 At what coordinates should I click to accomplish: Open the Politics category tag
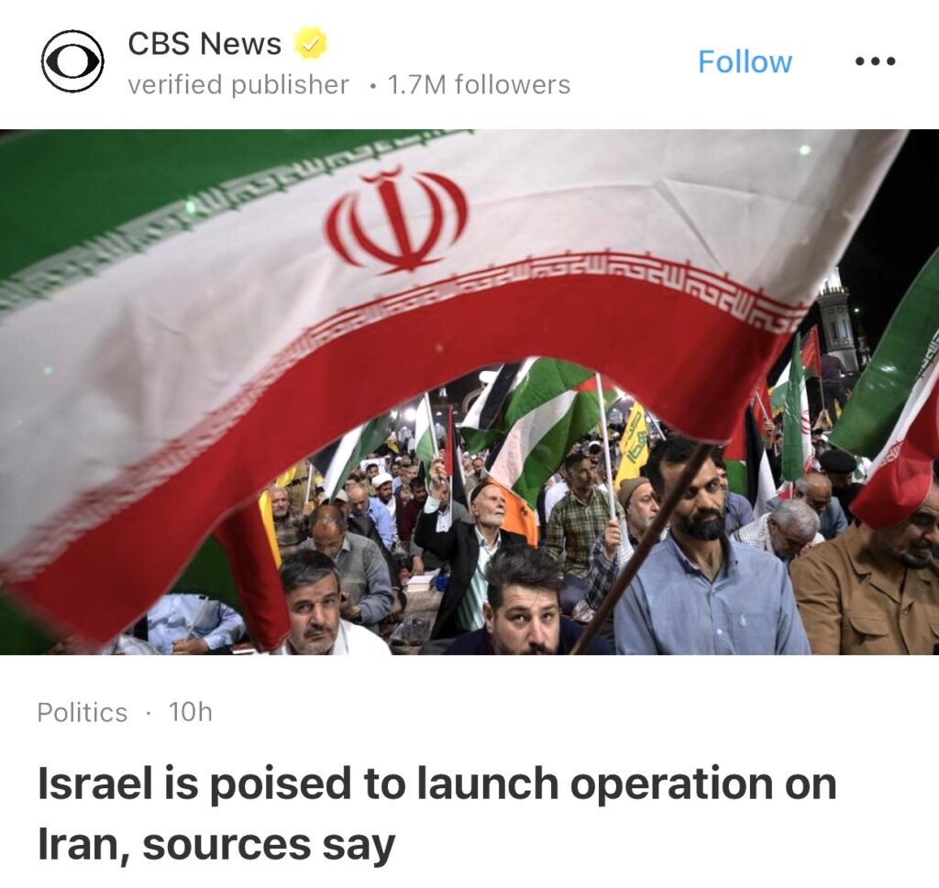(x=82, y=712)
